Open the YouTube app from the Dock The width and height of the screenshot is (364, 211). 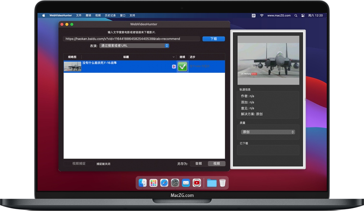click(197, 183)
